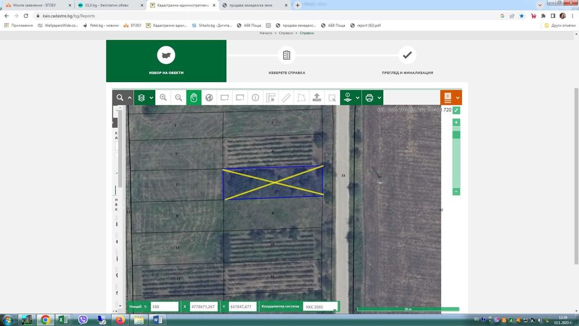Activate the object info identify tool
Image resolution: width=579 pixels, height=326 pixels.
tap(255, 98)
